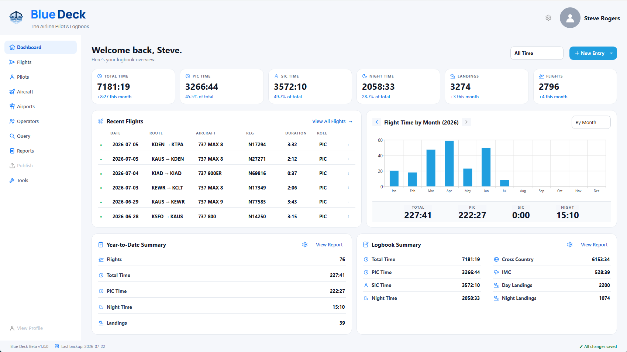
Task: Click the DURATION column header
Action: pos(296,133)
